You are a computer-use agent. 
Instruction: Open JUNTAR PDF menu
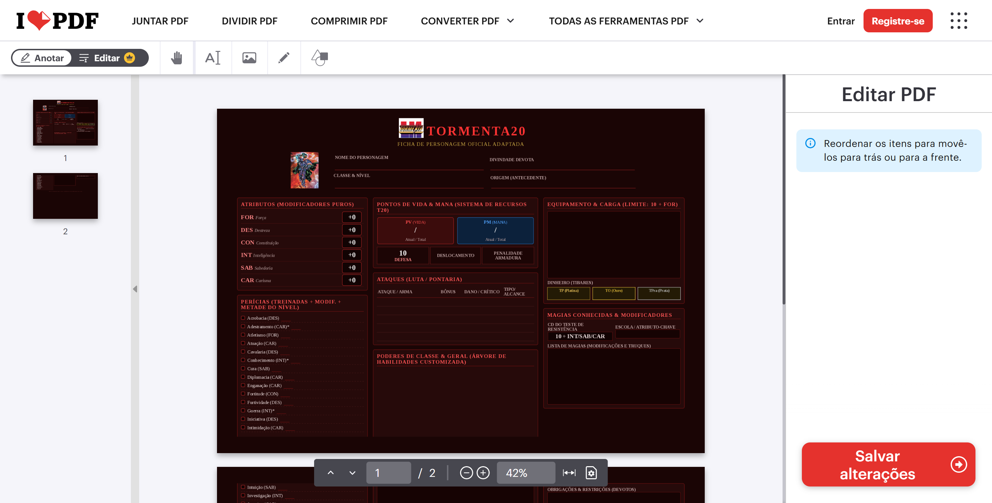coord(160,21)
